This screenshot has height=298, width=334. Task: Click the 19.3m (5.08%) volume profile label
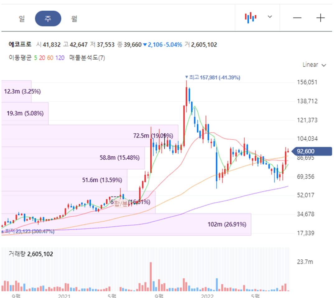(25, 113)
